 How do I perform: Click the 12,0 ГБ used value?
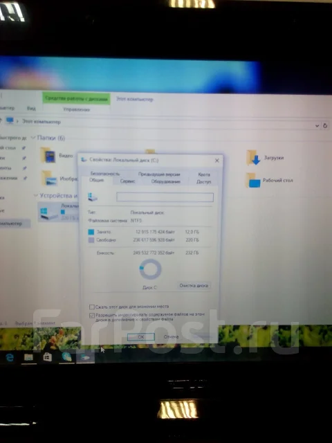coord(192,232)
